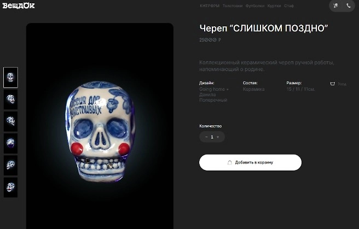Open the КНТРФРМ menu item
359x229 pixels.
(209, 6)
